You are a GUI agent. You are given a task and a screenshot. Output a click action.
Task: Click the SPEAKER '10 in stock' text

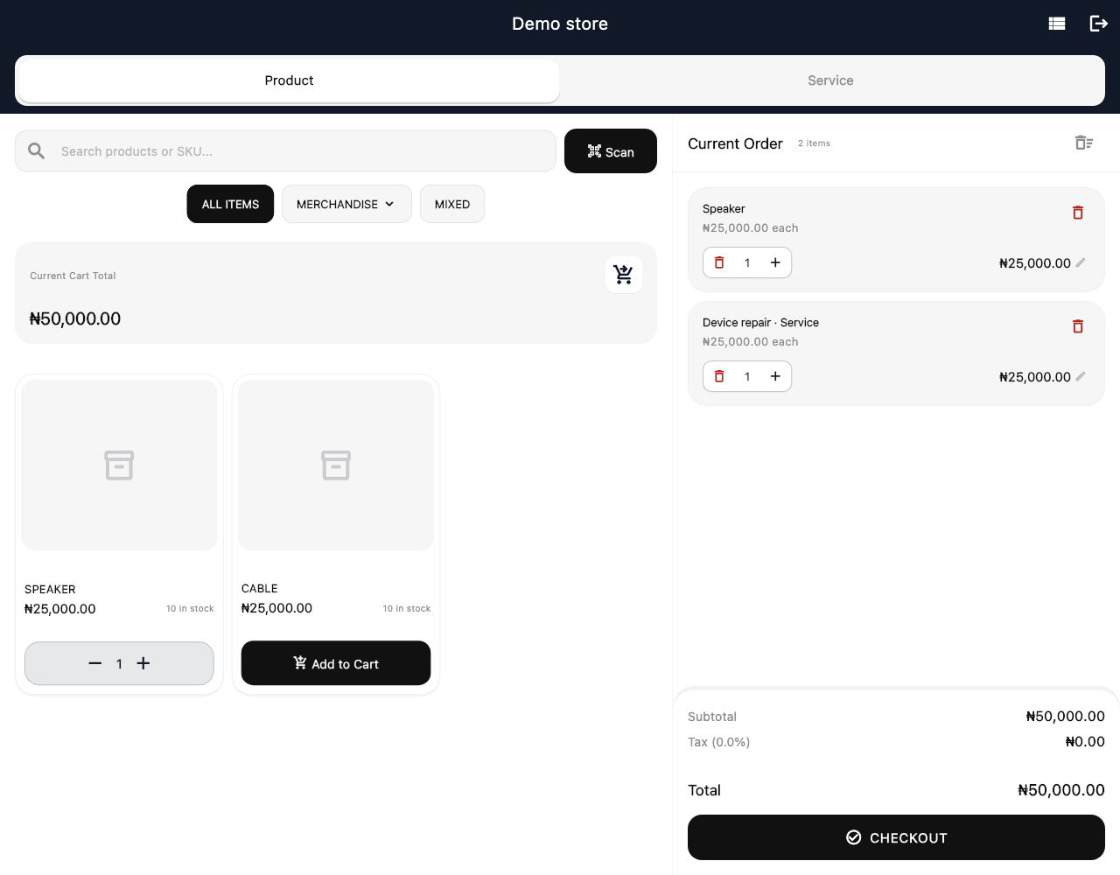click(x=190, y=608)
